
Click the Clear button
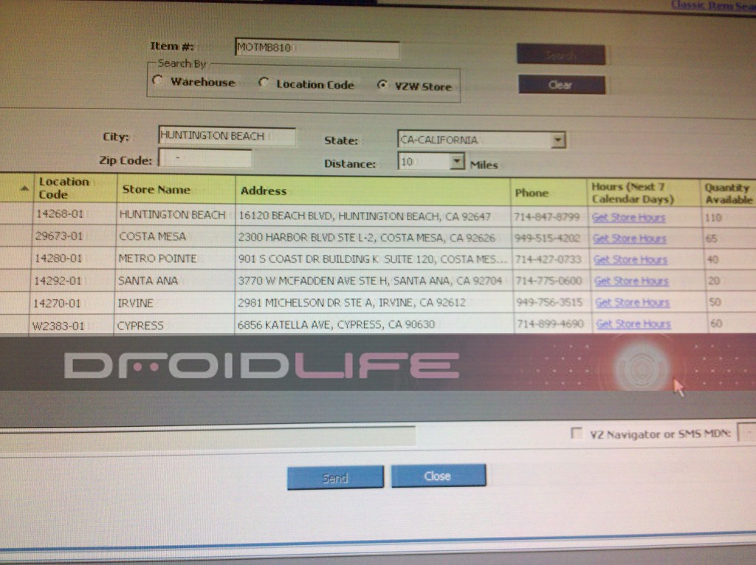[562, 85]
